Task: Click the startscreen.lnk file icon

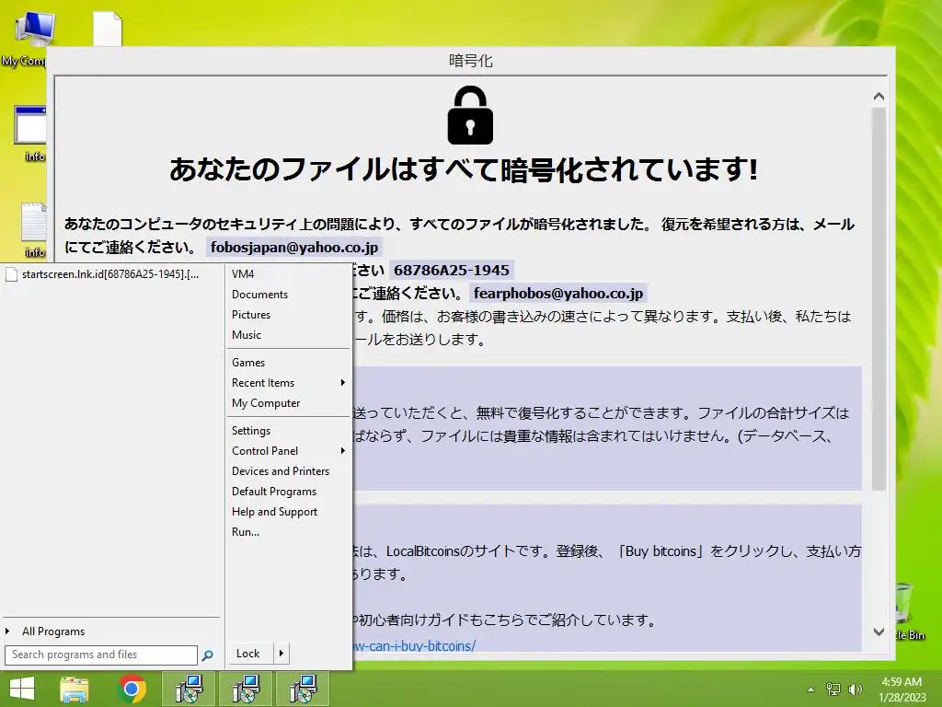Action: pyautogui.click(x=11, y=274)
